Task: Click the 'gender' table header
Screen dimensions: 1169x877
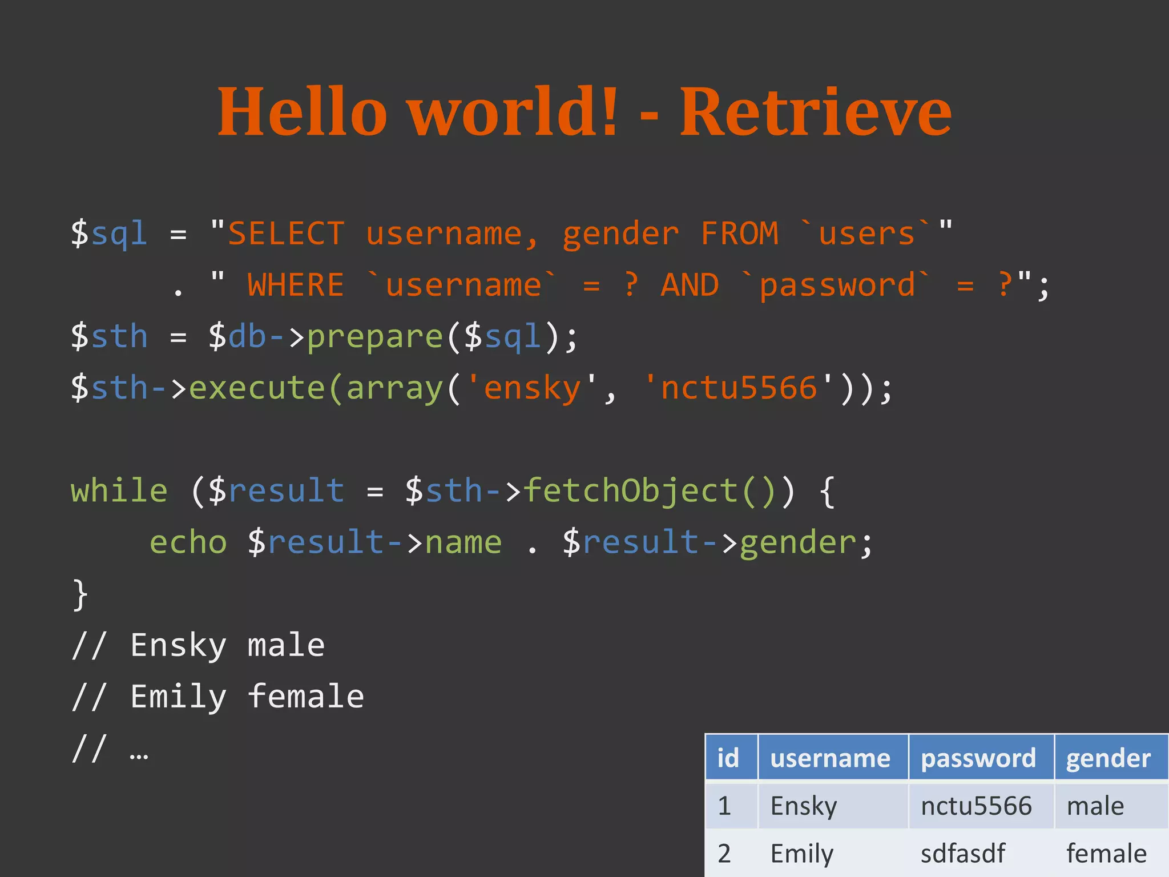Action: point(1111,758)
